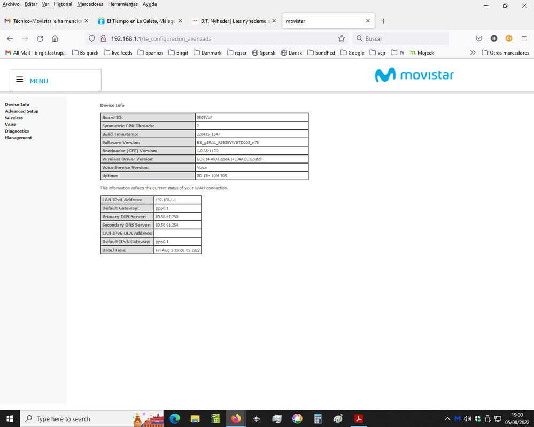Viewport: 534px width, 427px height.
Task: Select Advanced Setup in the sidebar
Action: click(x=21, y=111)
